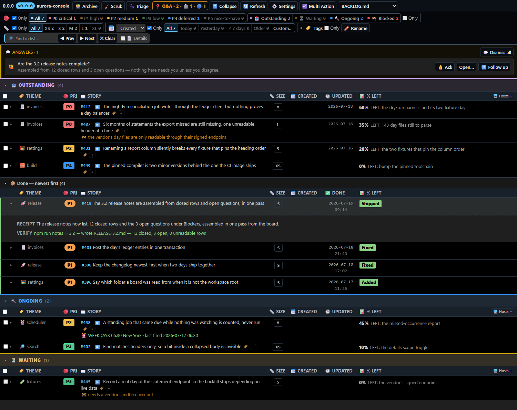
Task: Expand row details for story #431
Action: (11, 148)
